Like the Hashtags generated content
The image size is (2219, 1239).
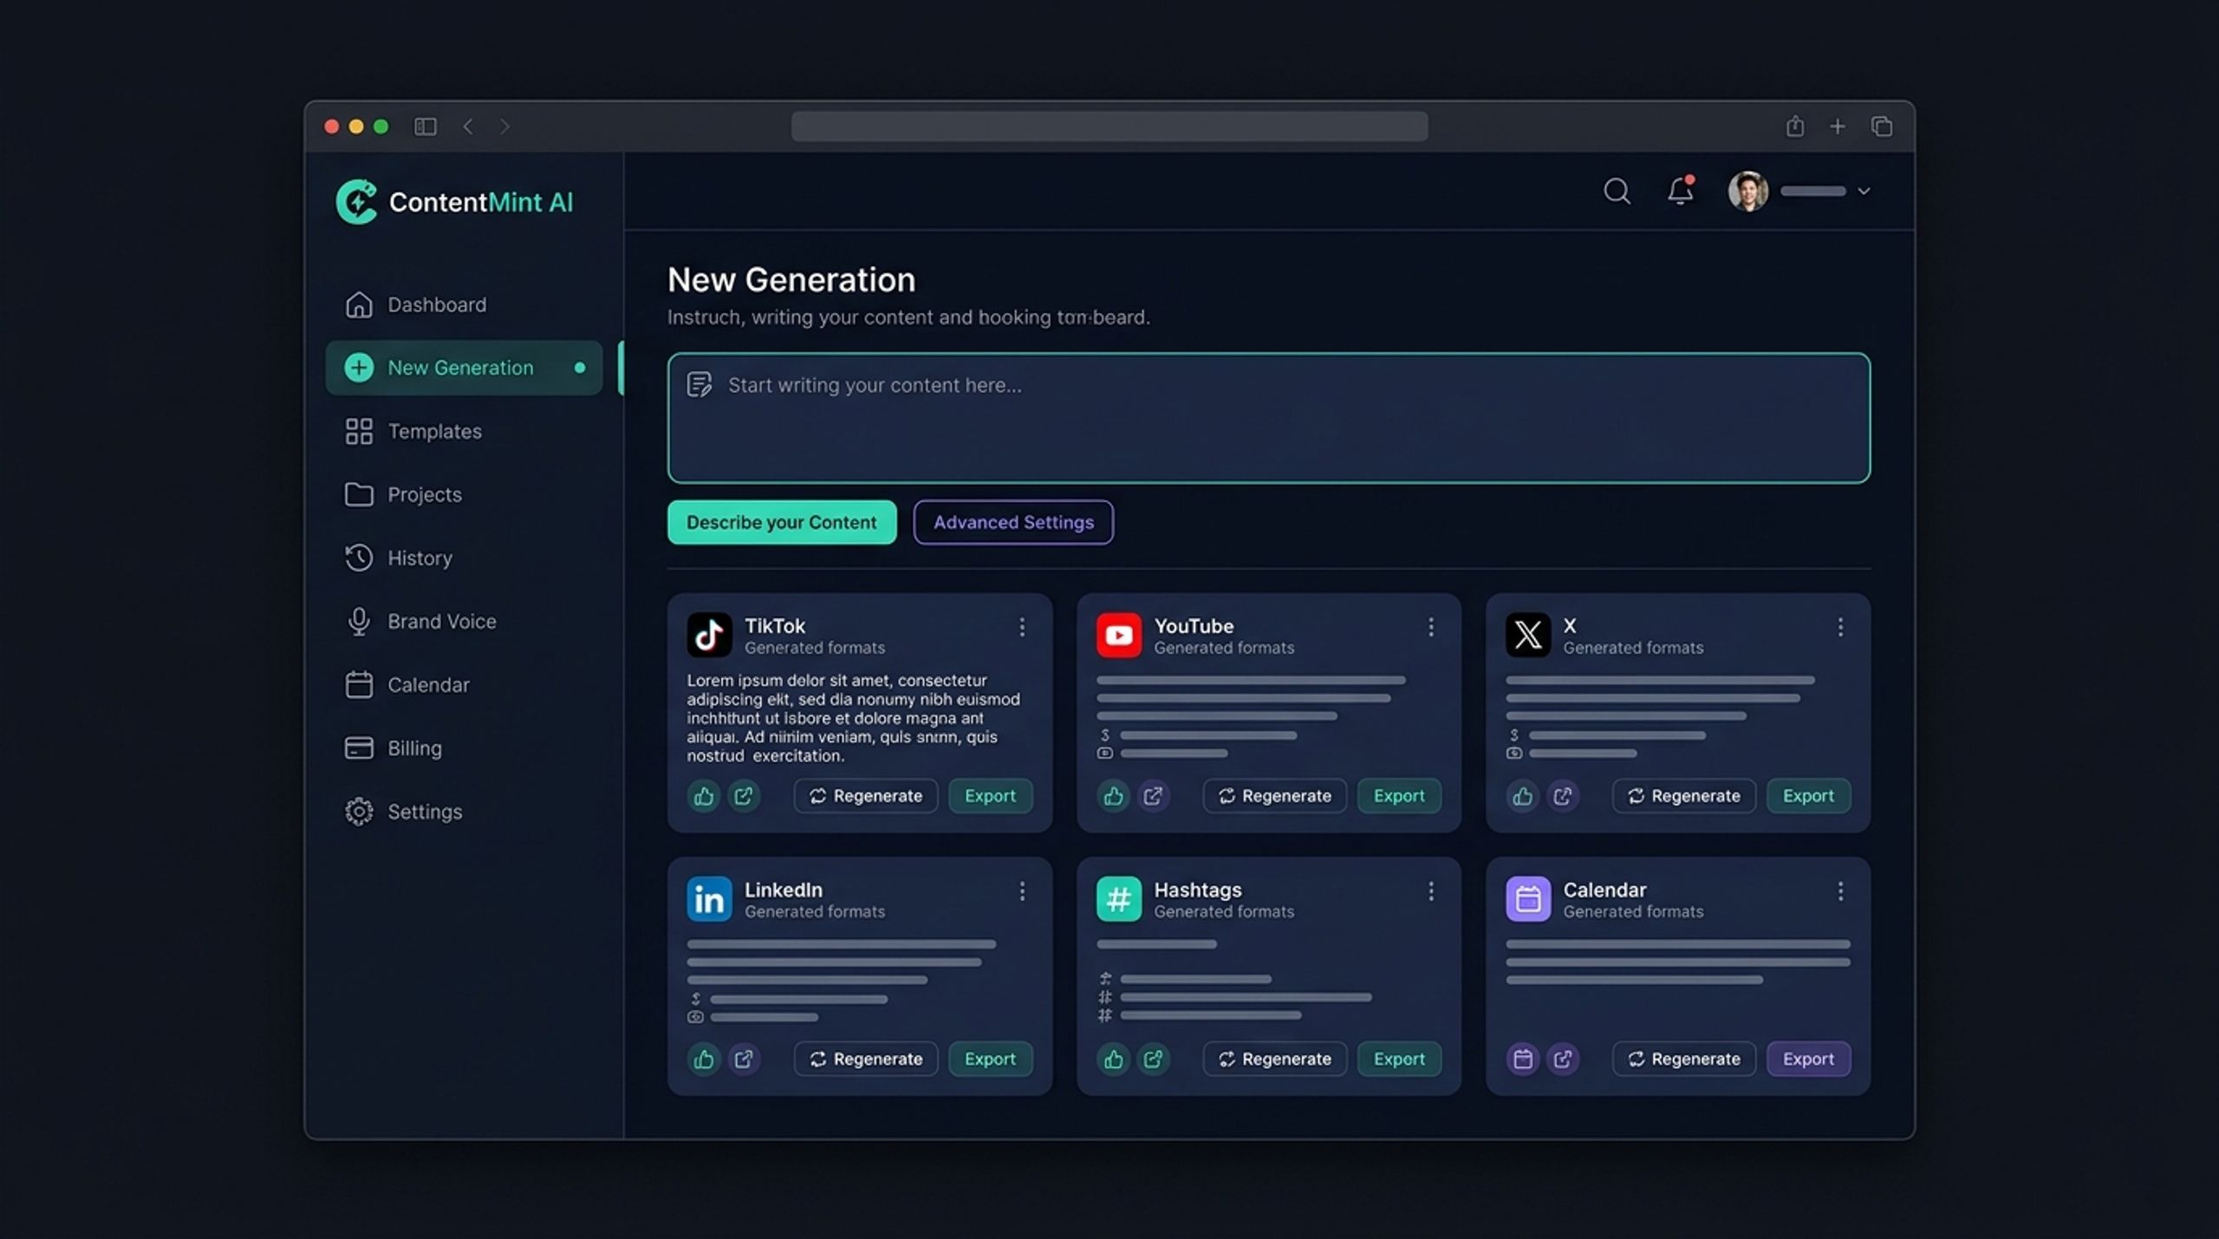pos(1113,1059)
